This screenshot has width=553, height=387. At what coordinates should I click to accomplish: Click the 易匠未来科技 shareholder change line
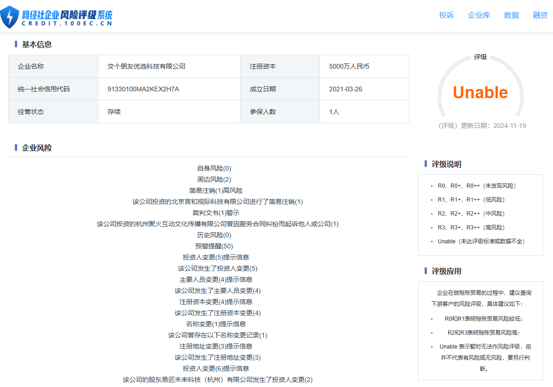tap(217, 380)
